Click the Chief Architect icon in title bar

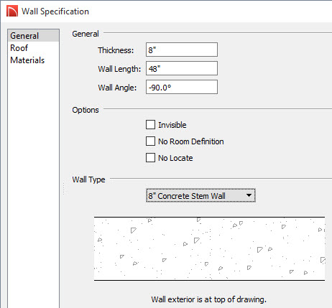coord(12,11)
